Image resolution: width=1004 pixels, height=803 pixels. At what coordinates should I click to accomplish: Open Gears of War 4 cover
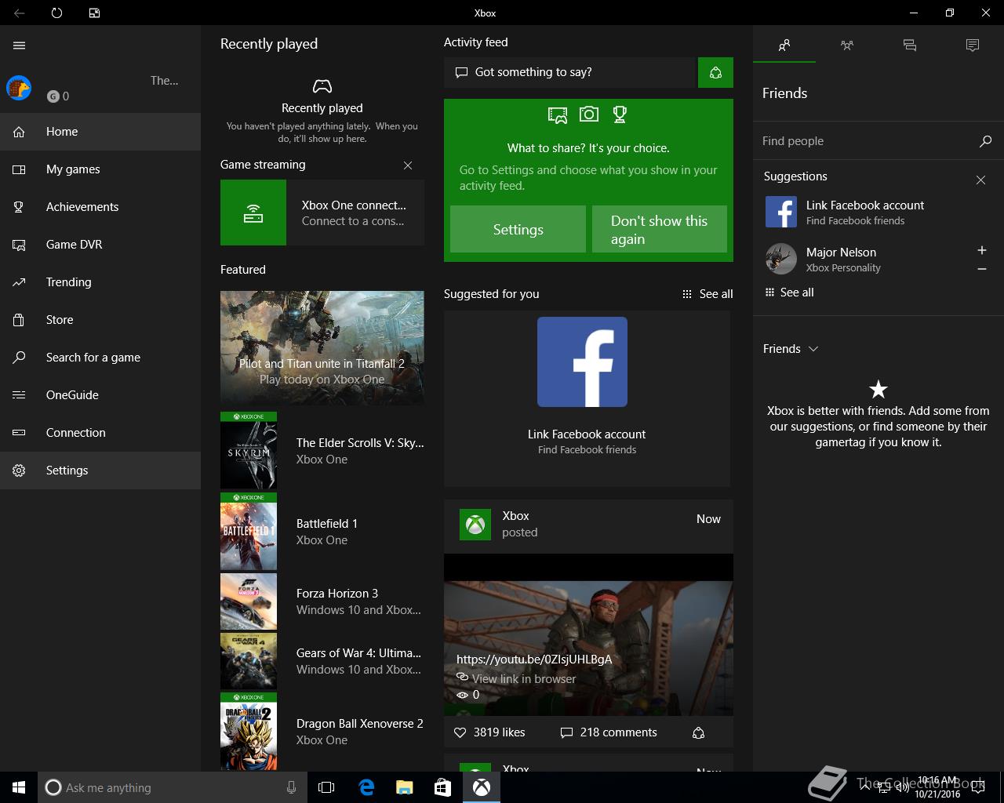[249, 661]
